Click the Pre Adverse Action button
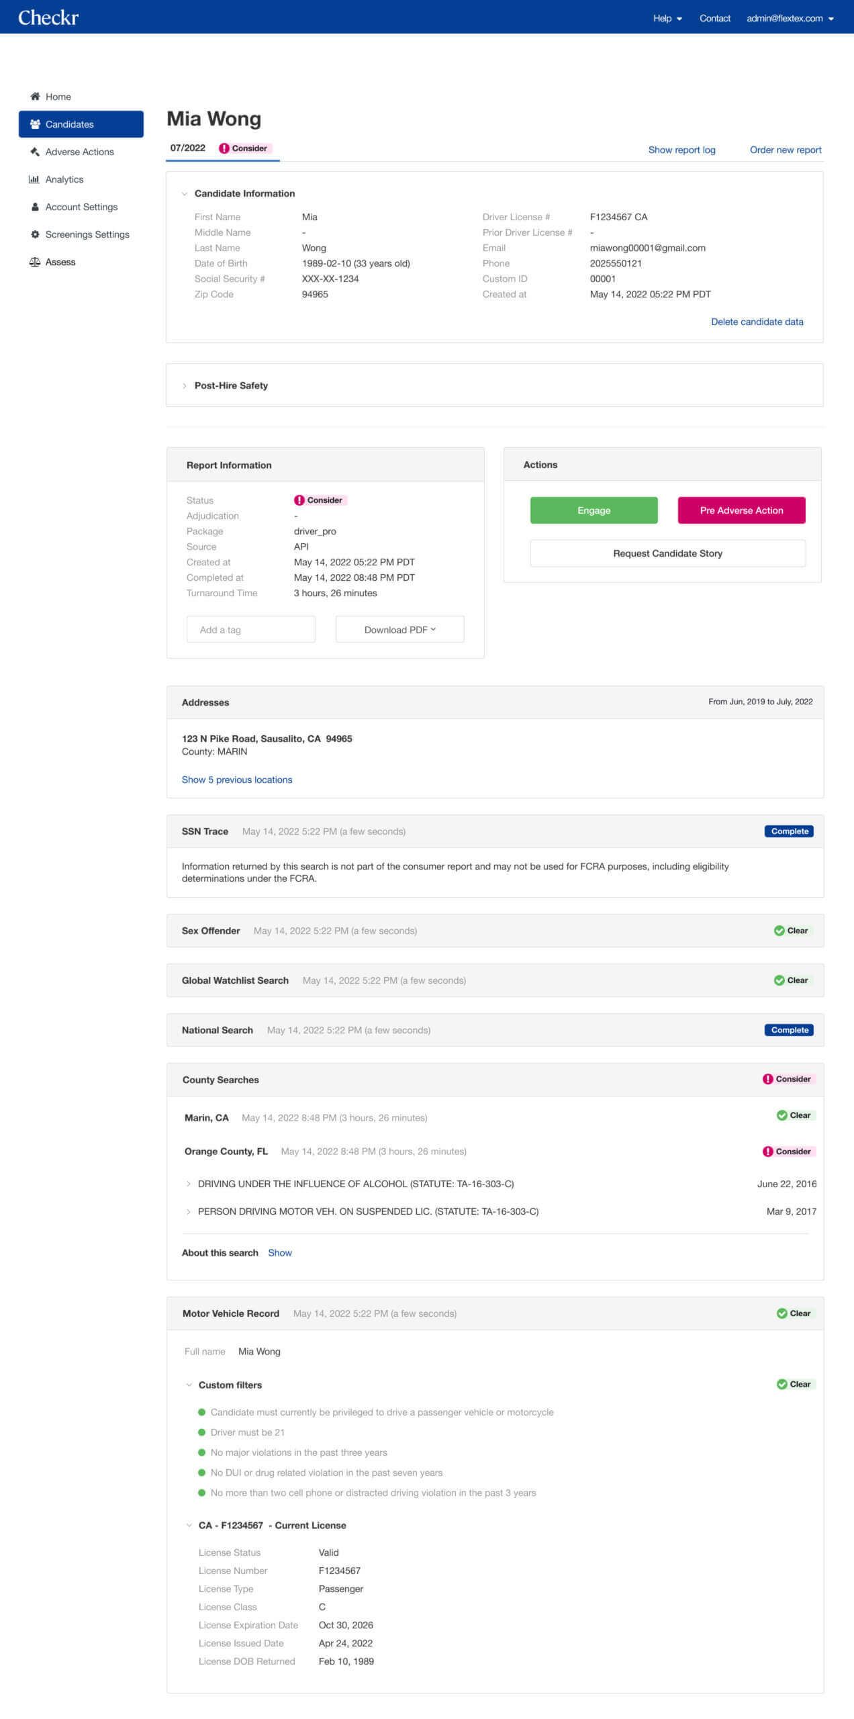Image resolution: width=854 pixels, height=1719 pixels. [742, 510]
